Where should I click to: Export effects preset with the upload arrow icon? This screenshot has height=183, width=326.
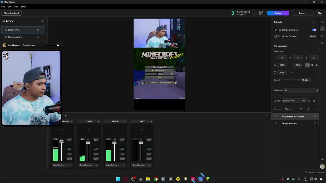(308, 109)
